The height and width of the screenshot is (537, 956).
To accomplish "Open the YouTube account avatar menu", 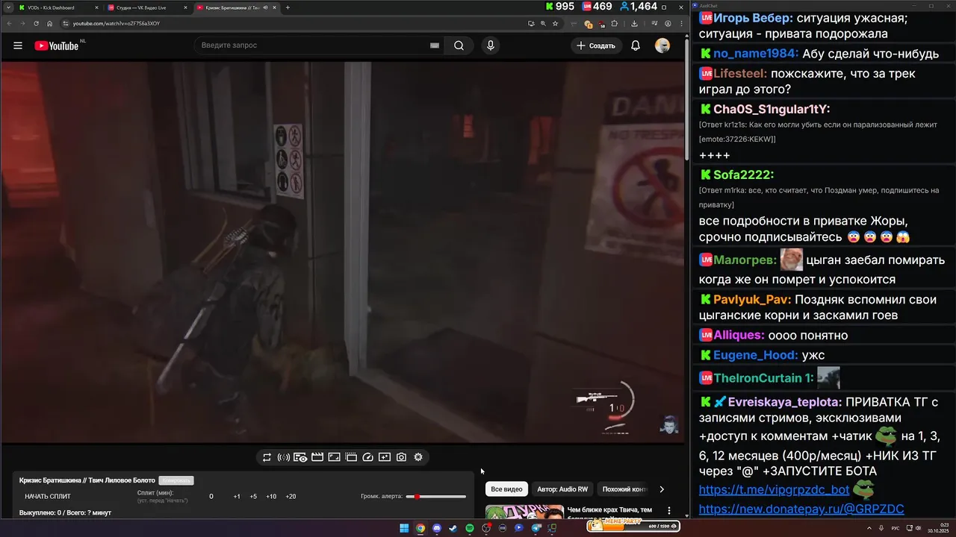I will click(662, 45).
